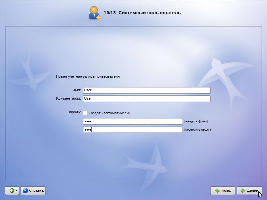Focus the Комментарий field containing "User"
This screenshot has height=200, width=267.
[x=147, y=99]
